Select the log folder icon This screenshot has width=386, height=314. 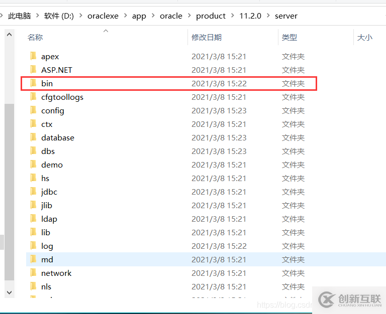pos(33,245)
